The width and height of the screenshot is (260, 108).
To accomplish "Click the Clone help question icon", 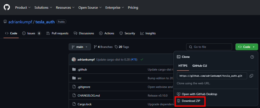I will point(252,57).
